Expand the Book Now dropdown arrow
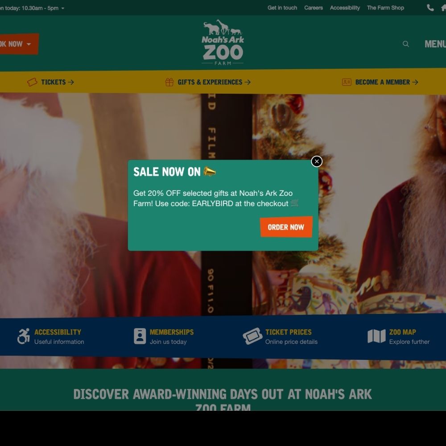446x446 pixels. pos(29,44)
